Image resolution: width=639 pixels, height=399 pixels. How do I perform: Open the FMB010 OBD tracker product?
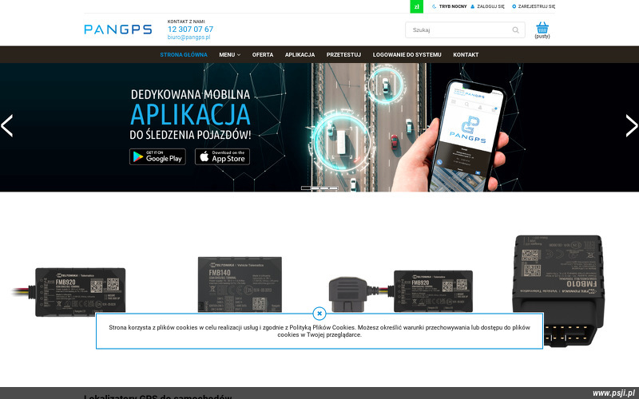point(558,290)
